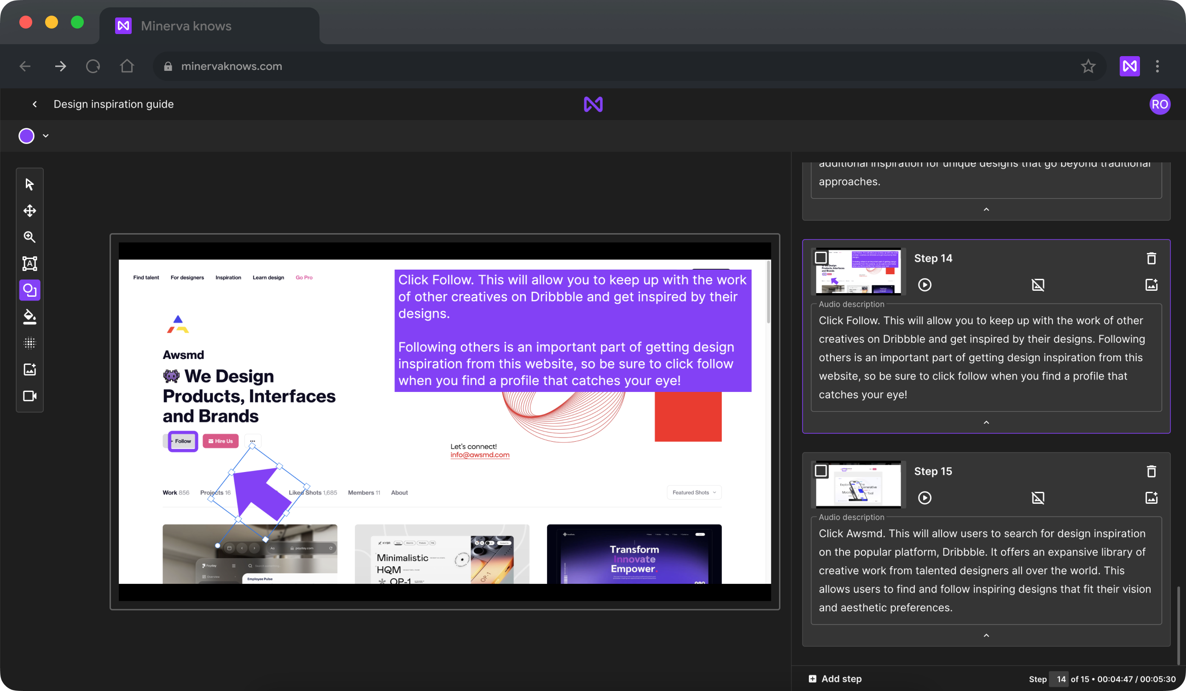Screen dimensions: 1186x691
Task: Select the fill color bucket tool
Action: coord(29,317)
